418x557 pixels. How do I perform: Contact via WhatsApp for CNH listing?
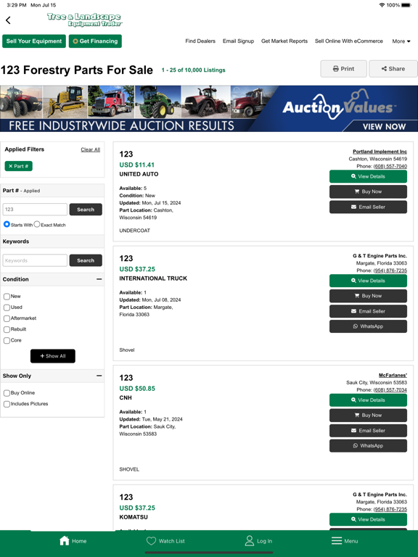click(x=368, y=446)
